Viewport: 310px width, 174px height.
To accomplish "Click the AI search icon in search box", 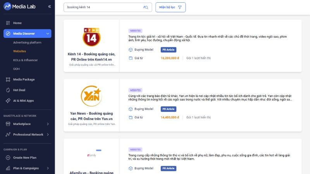I will tap(146, 7).
